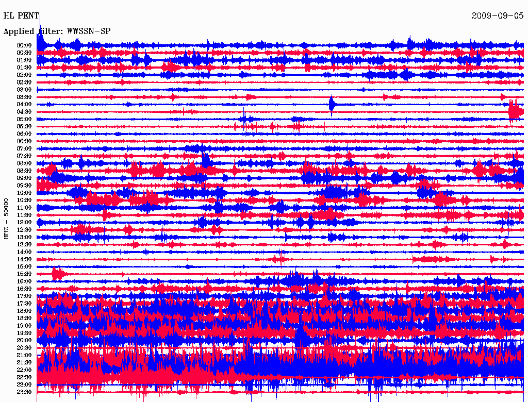Select the 15:30 time label
The height and width of the screenshot is (402, 528).
(24, 274)
